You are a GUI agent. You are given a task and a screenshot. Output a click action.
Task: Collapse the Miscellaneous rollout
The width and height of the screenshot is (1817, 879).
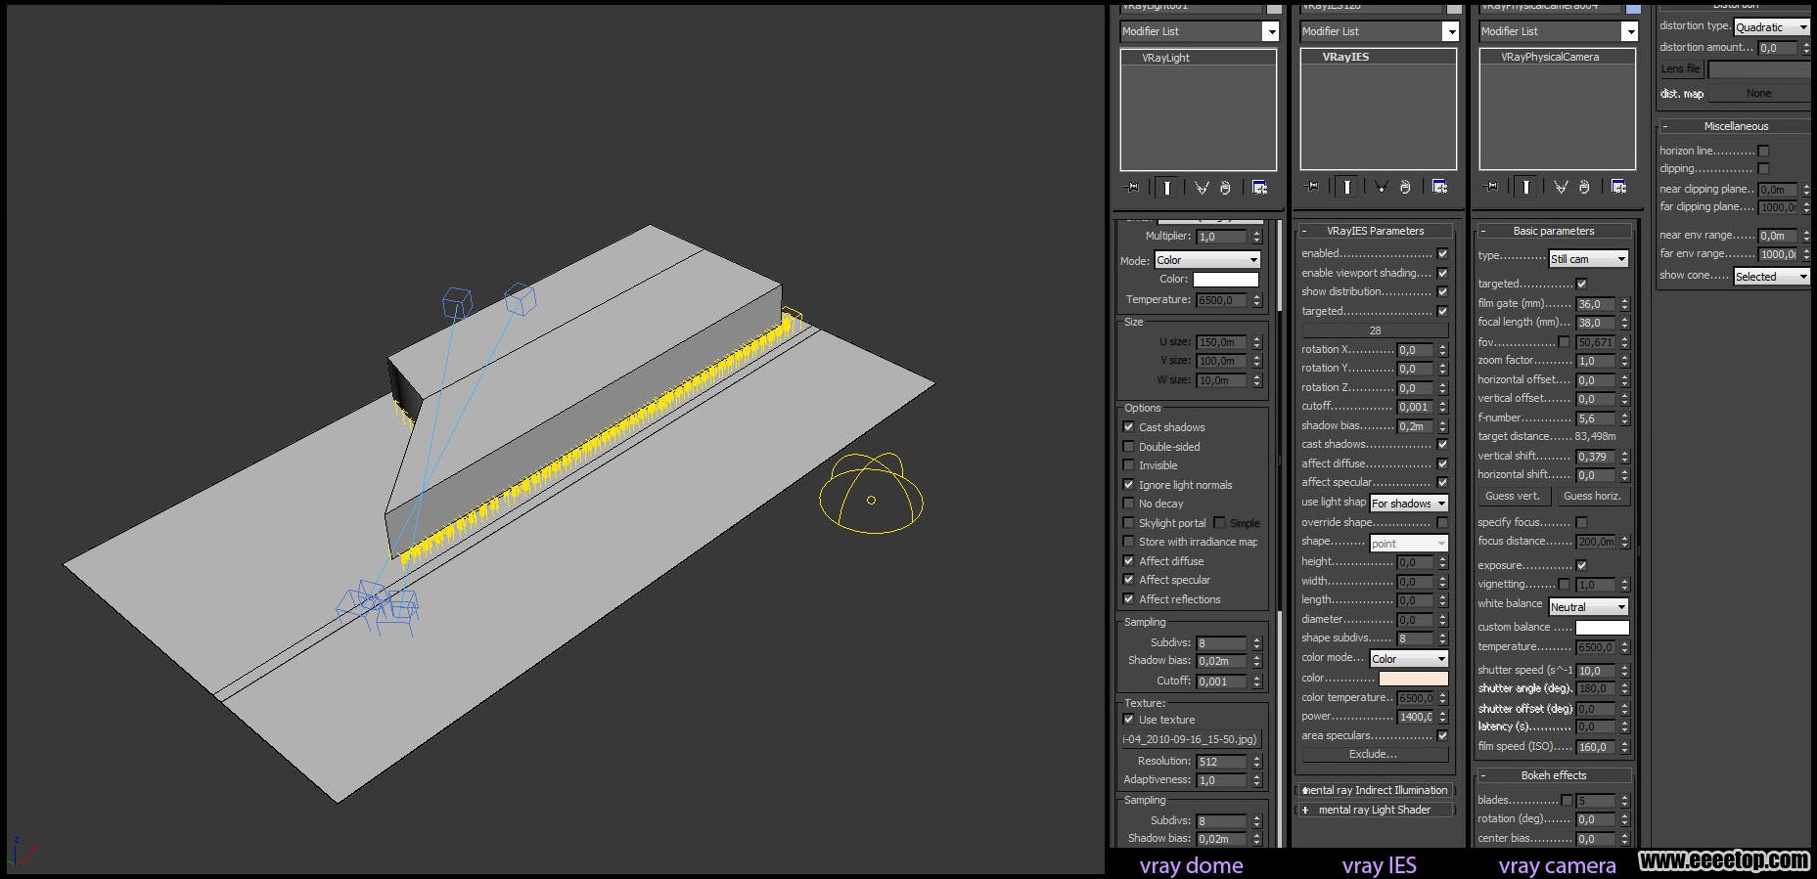point(1736,126)
